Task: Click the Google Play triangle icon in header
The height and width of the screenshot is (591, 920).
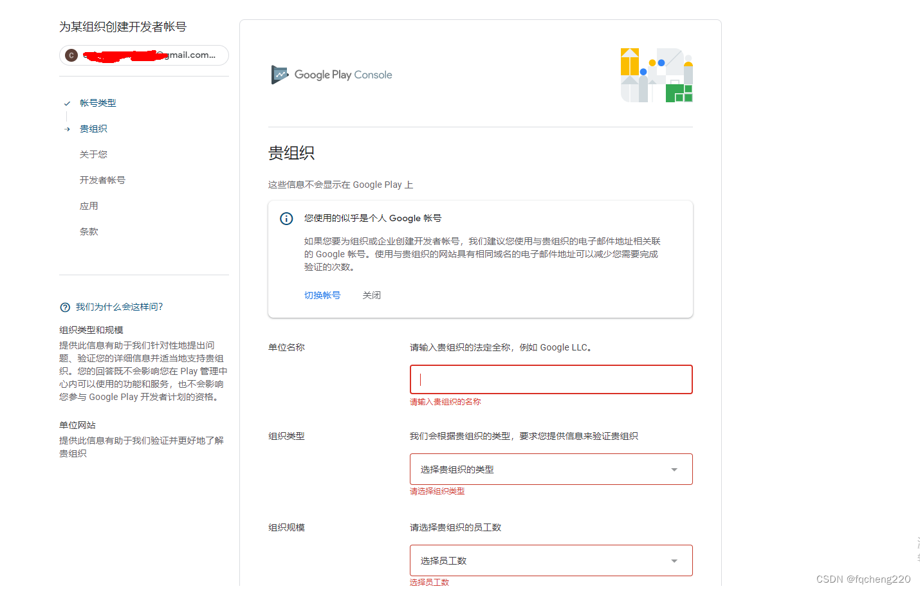Action: (279, 74)
